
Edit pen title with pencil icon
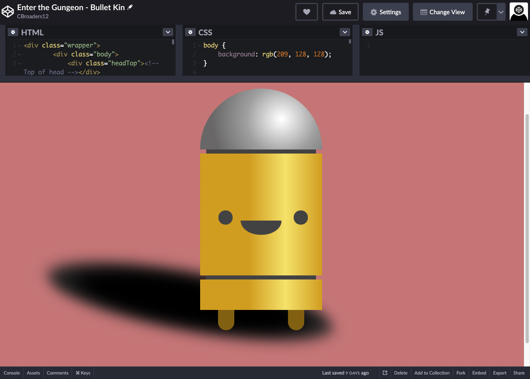pyautogui.click(x=130, y=7)
